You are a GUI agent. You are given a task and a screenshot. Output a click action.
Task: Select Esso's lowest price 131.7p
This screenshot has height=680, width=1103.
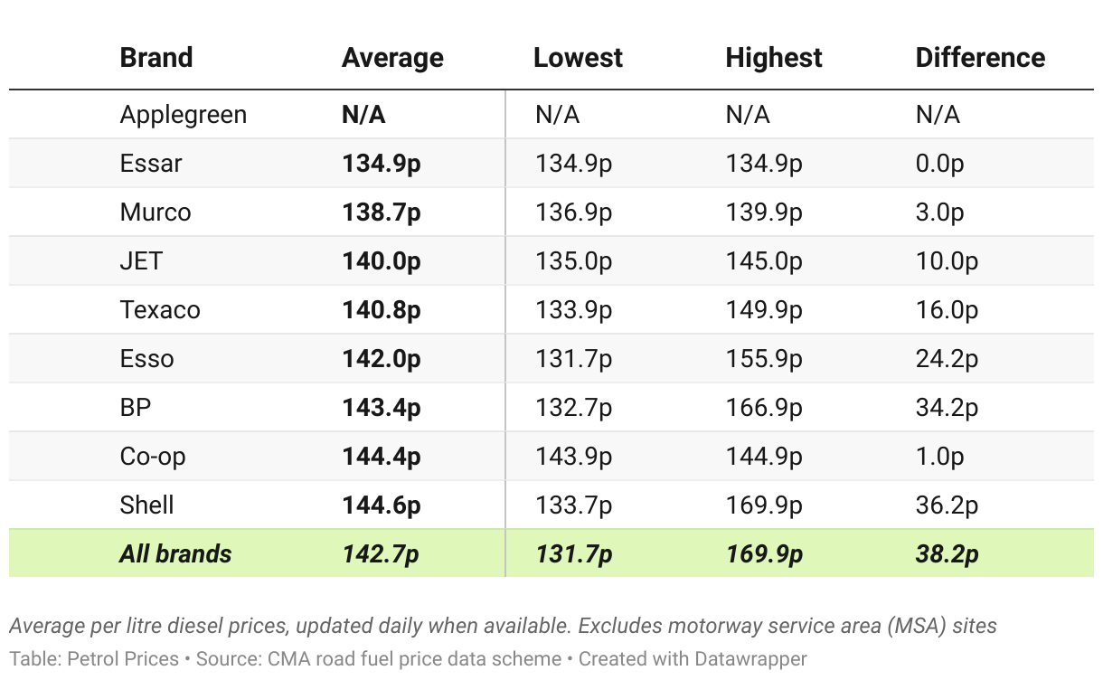(x=573, y=359)
